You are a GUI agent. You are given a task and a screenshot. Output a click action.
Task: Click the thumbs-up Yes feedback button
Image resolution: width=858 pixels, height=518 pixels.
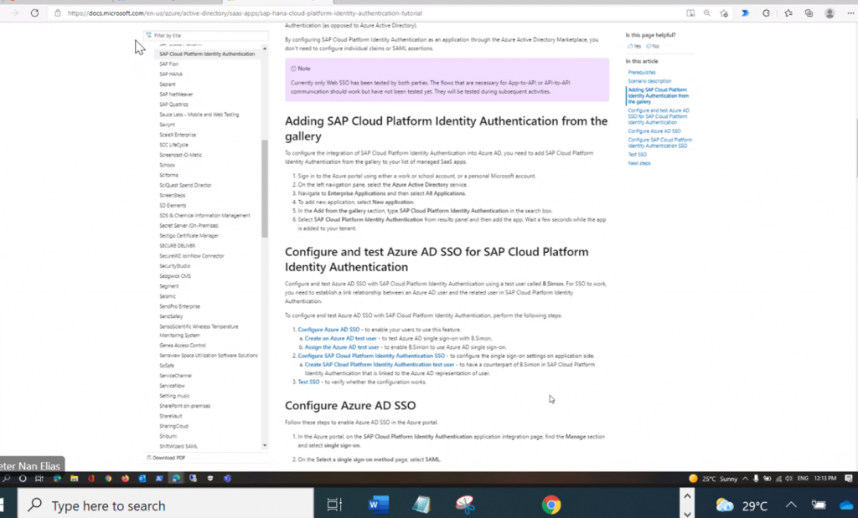(x=634, y=47)
